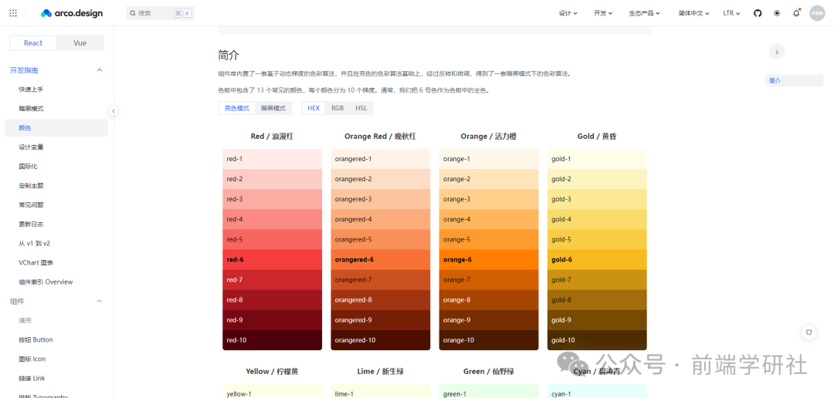The height and width of the screenshot is (398, 834).
Task: Open 设计变量 in sidebar
Action: coord(56,147)
